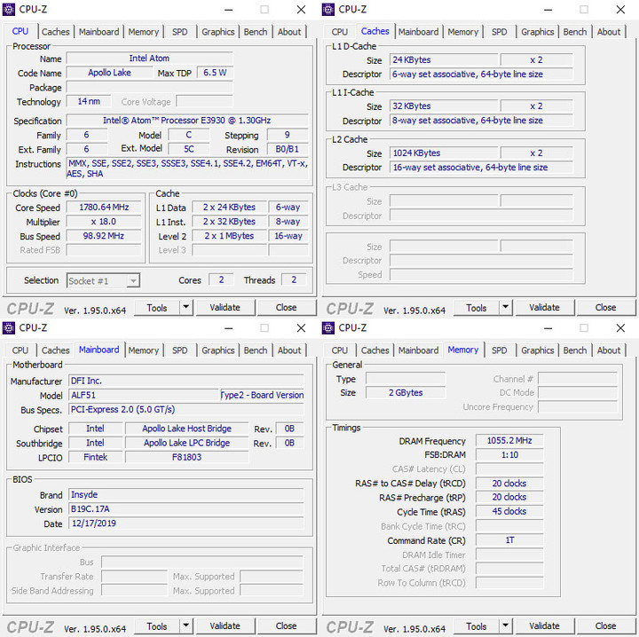Select Graphics tab in Memory window
The image size is (639, 637).
coord(538,350)
